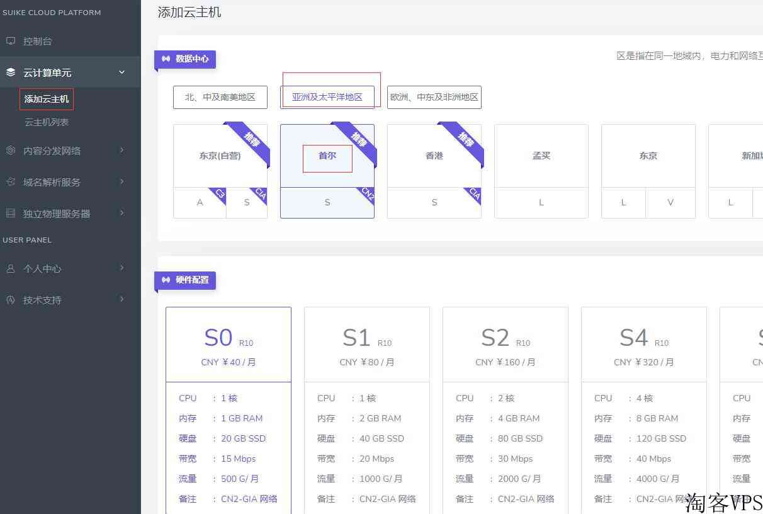Expand the 内容分发网络 chevron

click(x=122, y=151)
